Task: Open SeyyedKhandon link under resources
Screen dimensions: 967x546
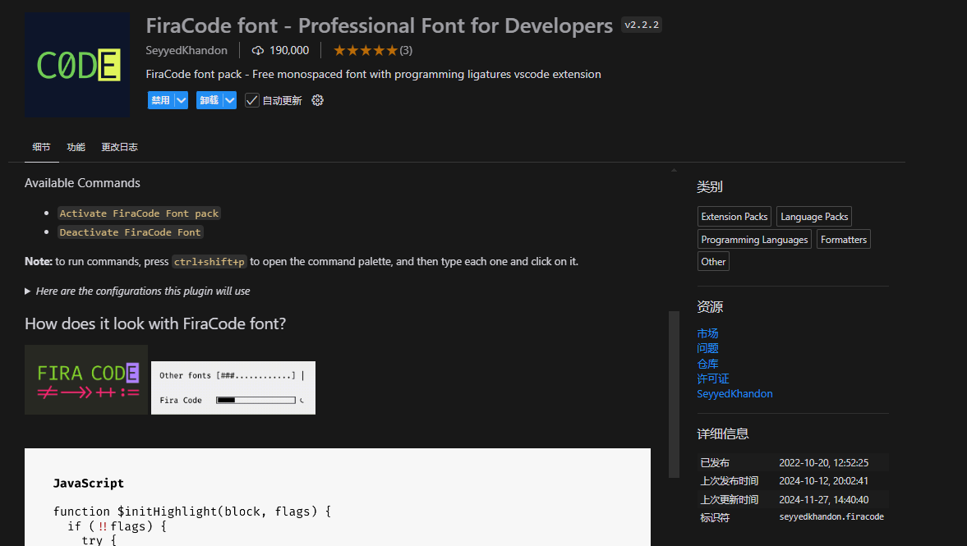Action: point(734,394)
